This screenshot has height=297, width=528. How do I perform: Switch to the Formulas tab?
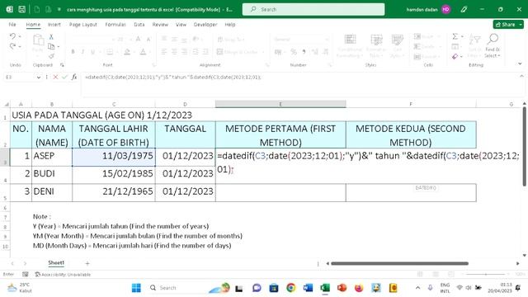coord(115,25)
